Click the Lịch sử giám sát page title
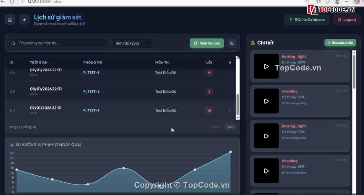Viewport: 364px width, 195px height. tap(57, 17)
